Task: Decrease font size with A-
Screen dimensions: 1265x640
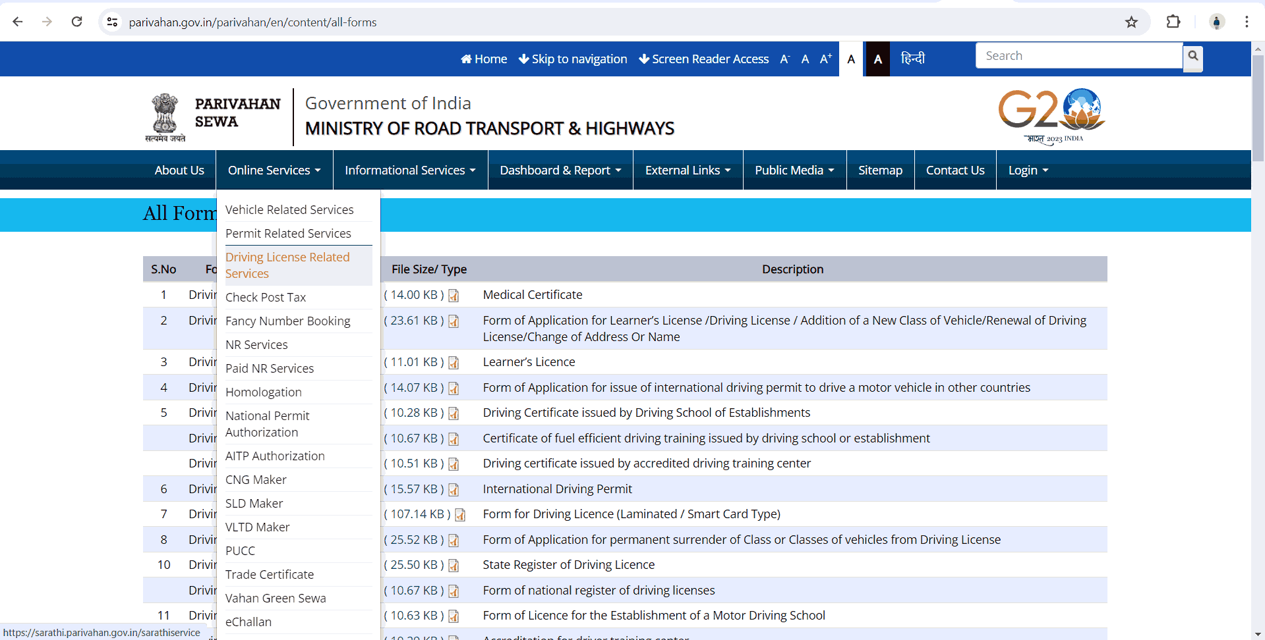Action: (784, 59)
